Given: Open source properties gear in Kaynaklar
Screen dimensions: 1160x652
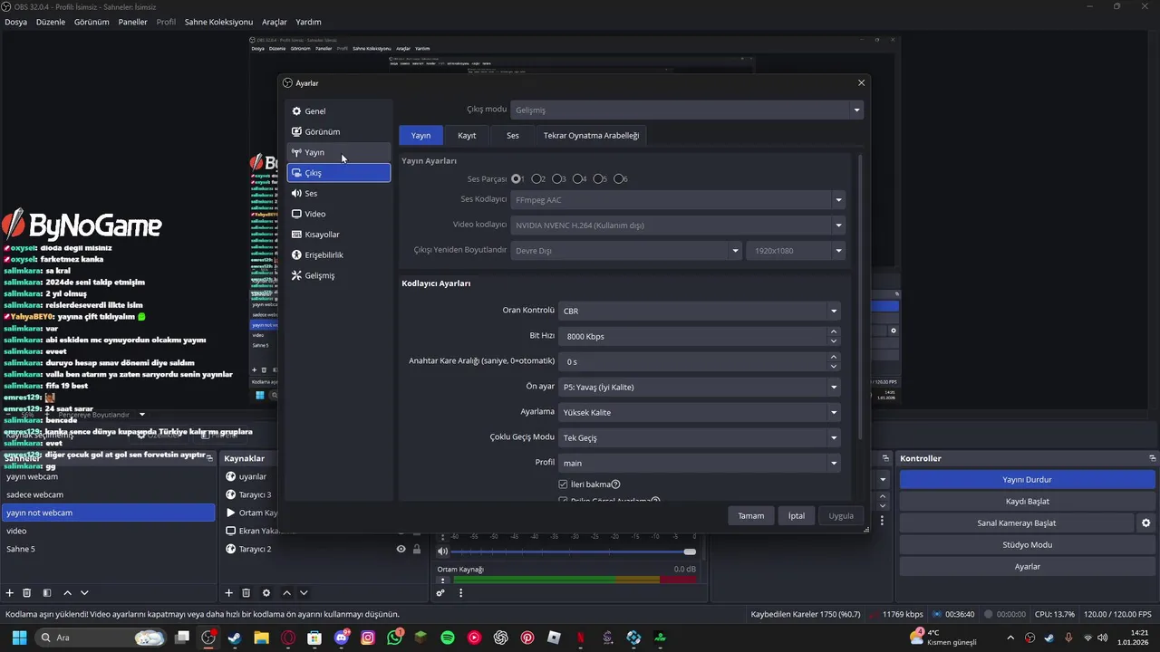Looking at the screenshot, I should pyautogui.click(x=266, y=593).
